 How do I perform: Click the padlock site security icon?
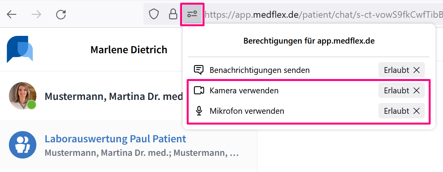(x=173, y=14)
